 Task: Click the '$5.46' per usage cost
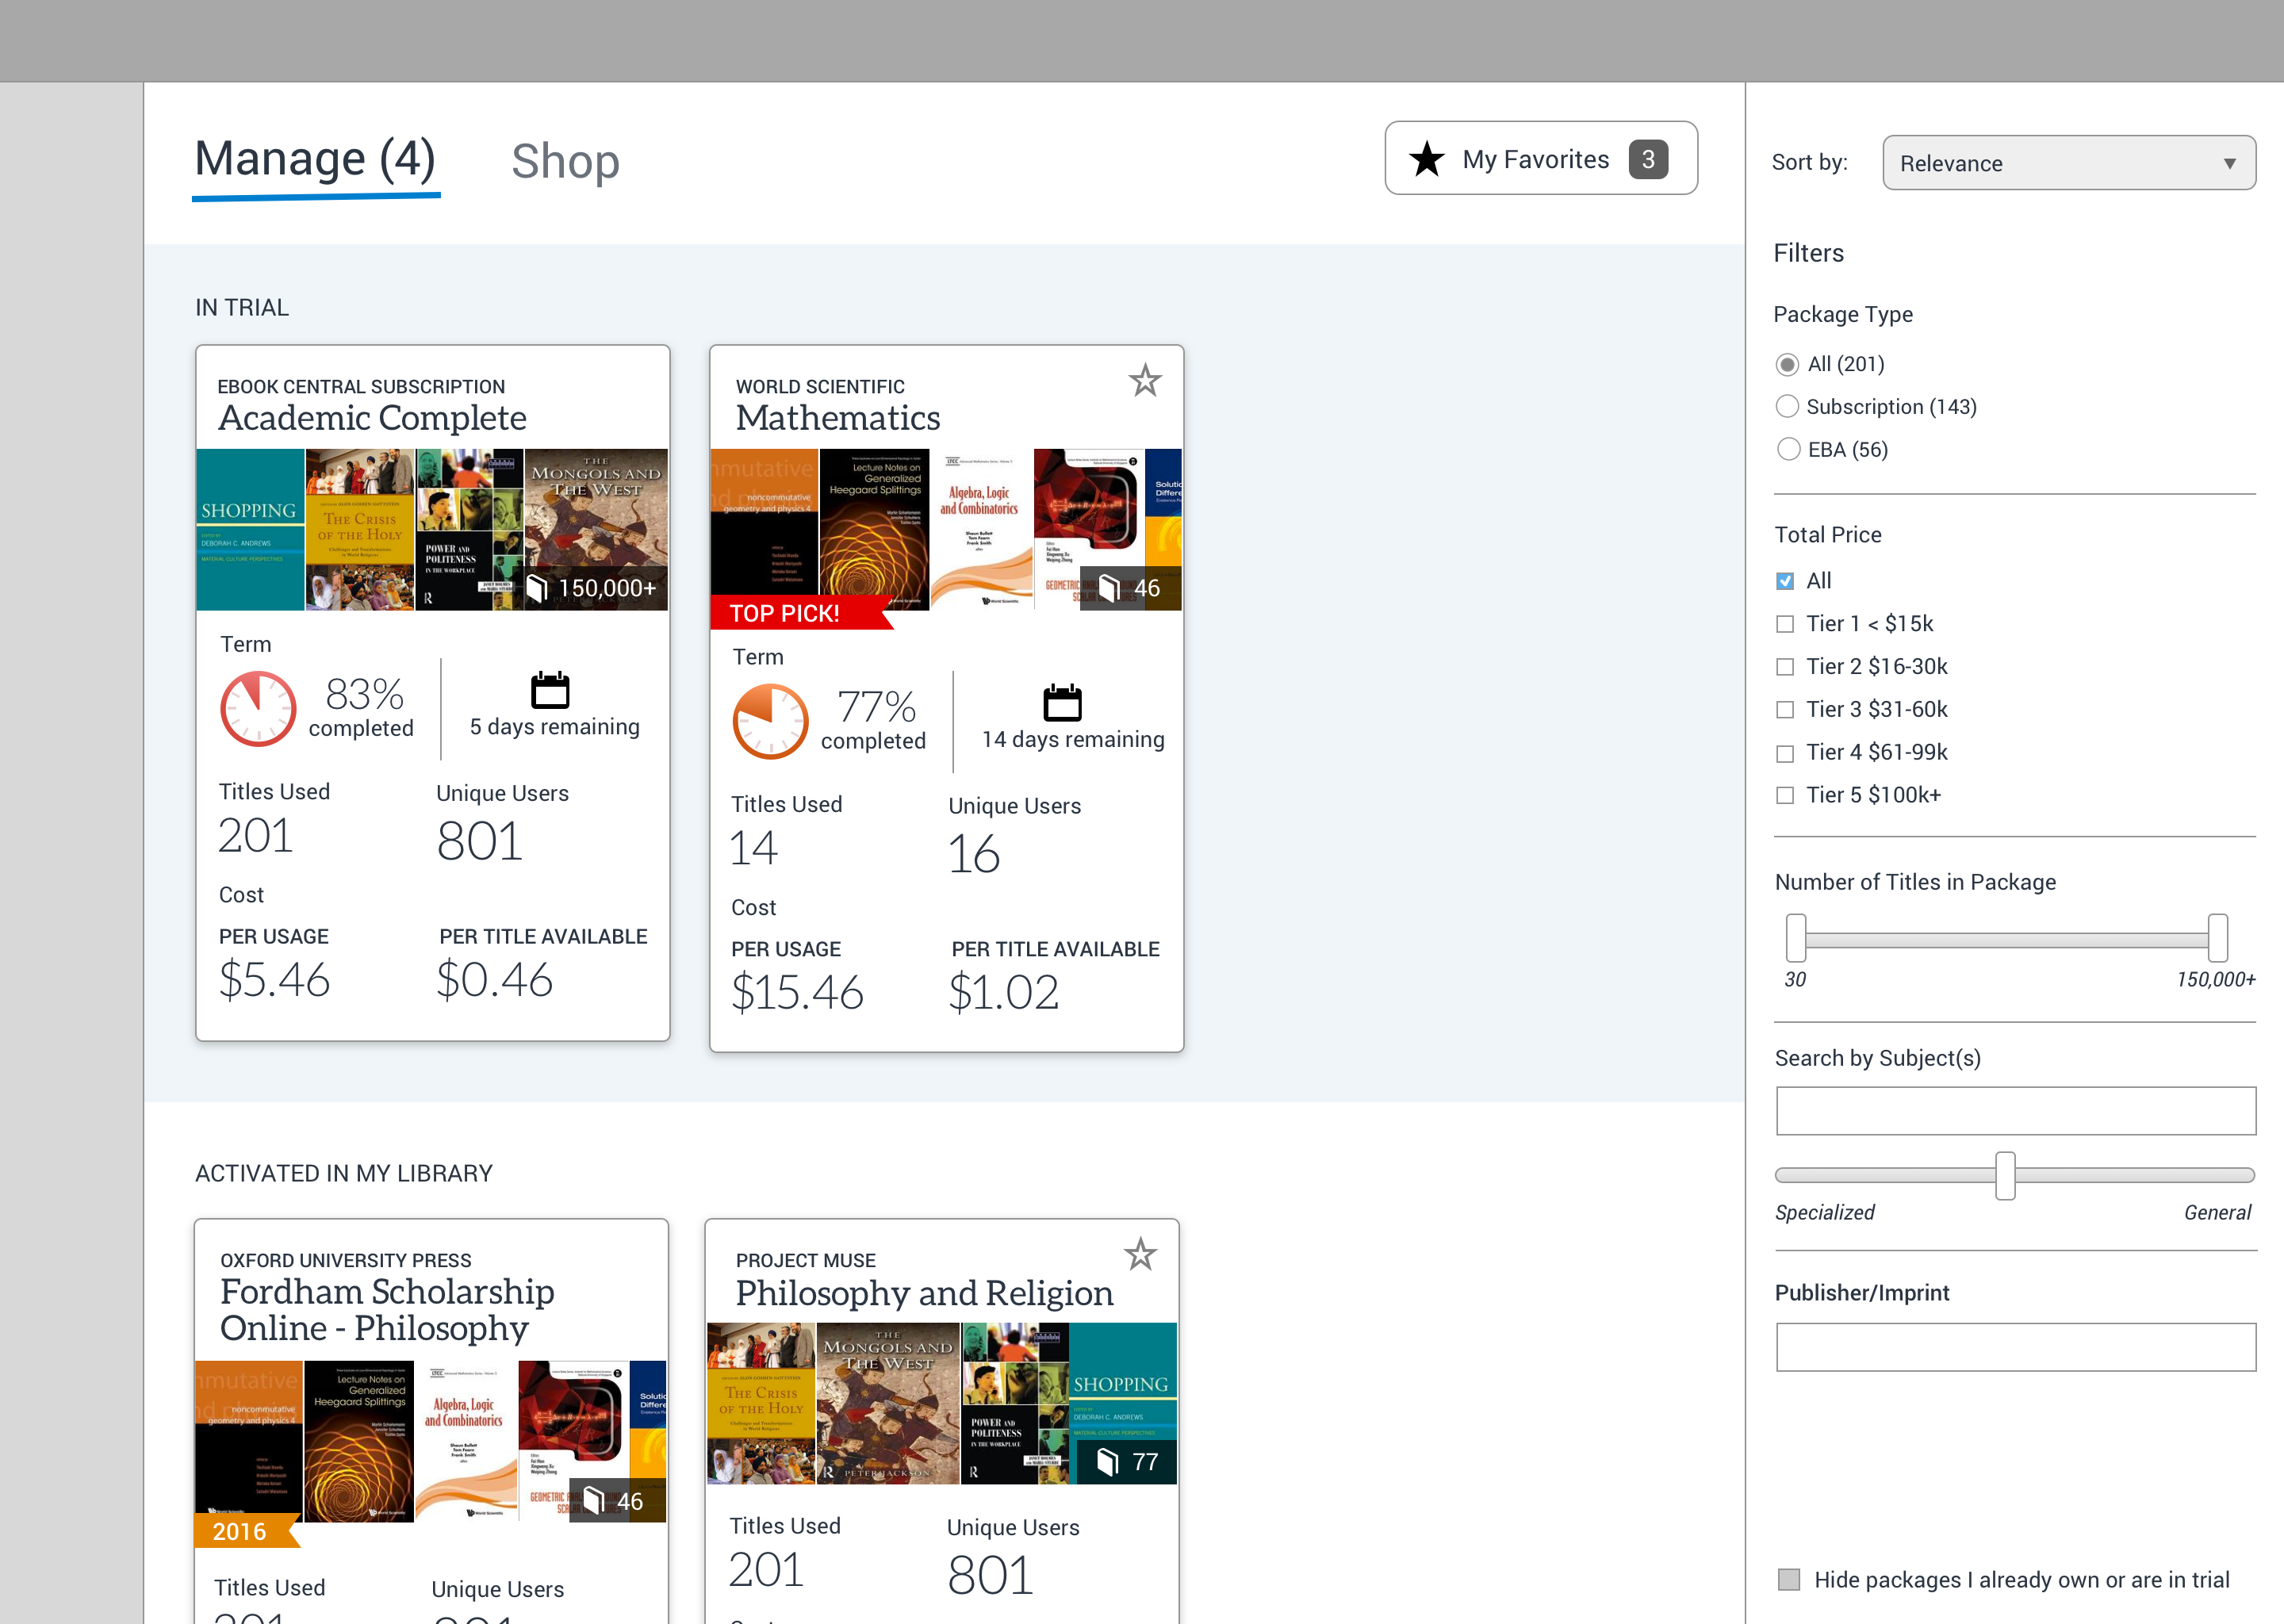[274, 980]
